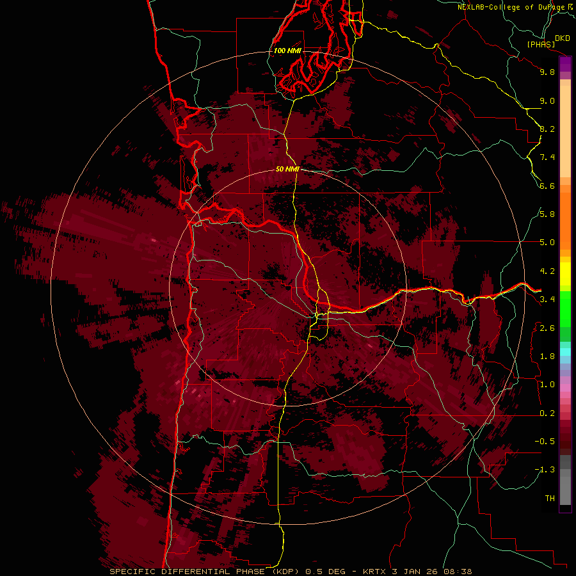
Task: Click the 1.0 scale value
Action: (547, 385)
